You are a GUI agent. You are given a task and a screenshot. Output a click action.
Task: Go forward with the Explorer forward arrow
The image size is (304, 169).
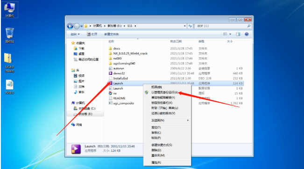pyautogui.click(x=77, y=26)
